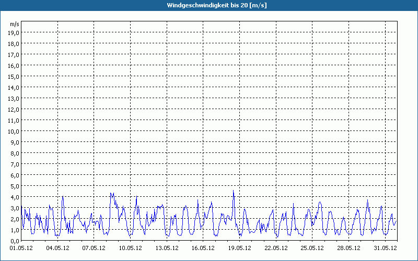Click the y-axis label 16,0
The image size is (418, 261).
(13, 66)
